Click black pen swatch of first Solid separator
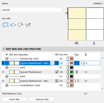The image size is (104, 103). point(70,68)
